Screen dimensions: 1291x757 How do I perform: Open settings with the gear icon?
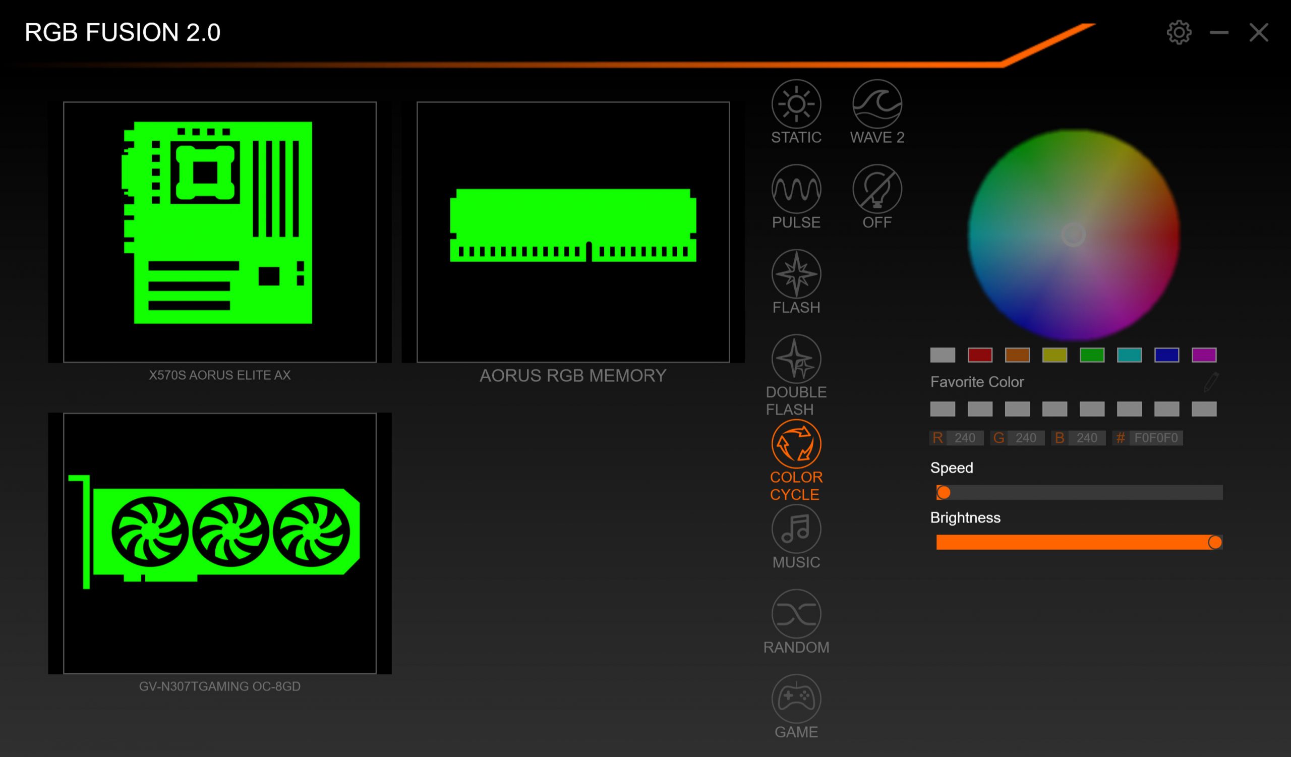coord(1179,33)
